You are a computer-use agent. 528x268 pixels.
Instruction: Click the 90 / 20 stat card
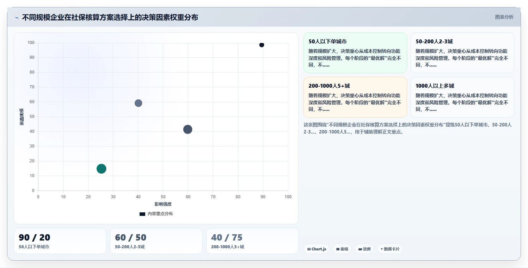(x=60, y=241)
